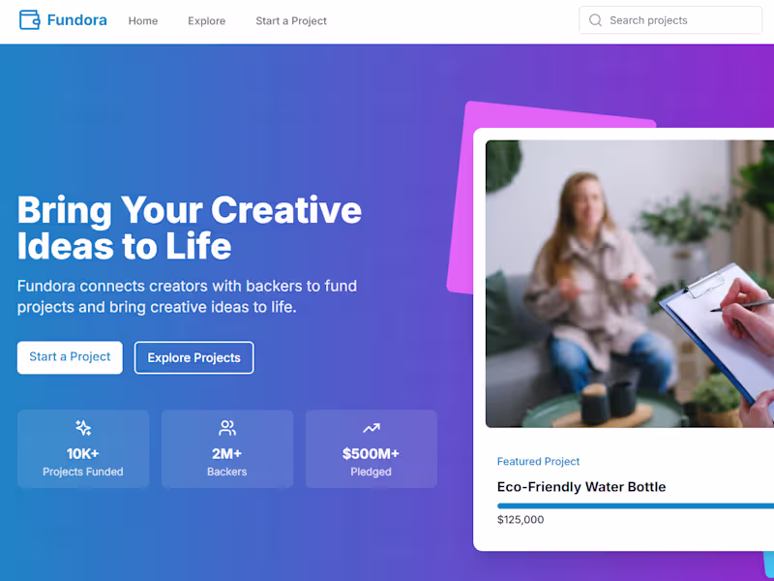Viewport: 774px width, 581px height.
Task: Select the Backers stat card
Action: coord(227,448)
